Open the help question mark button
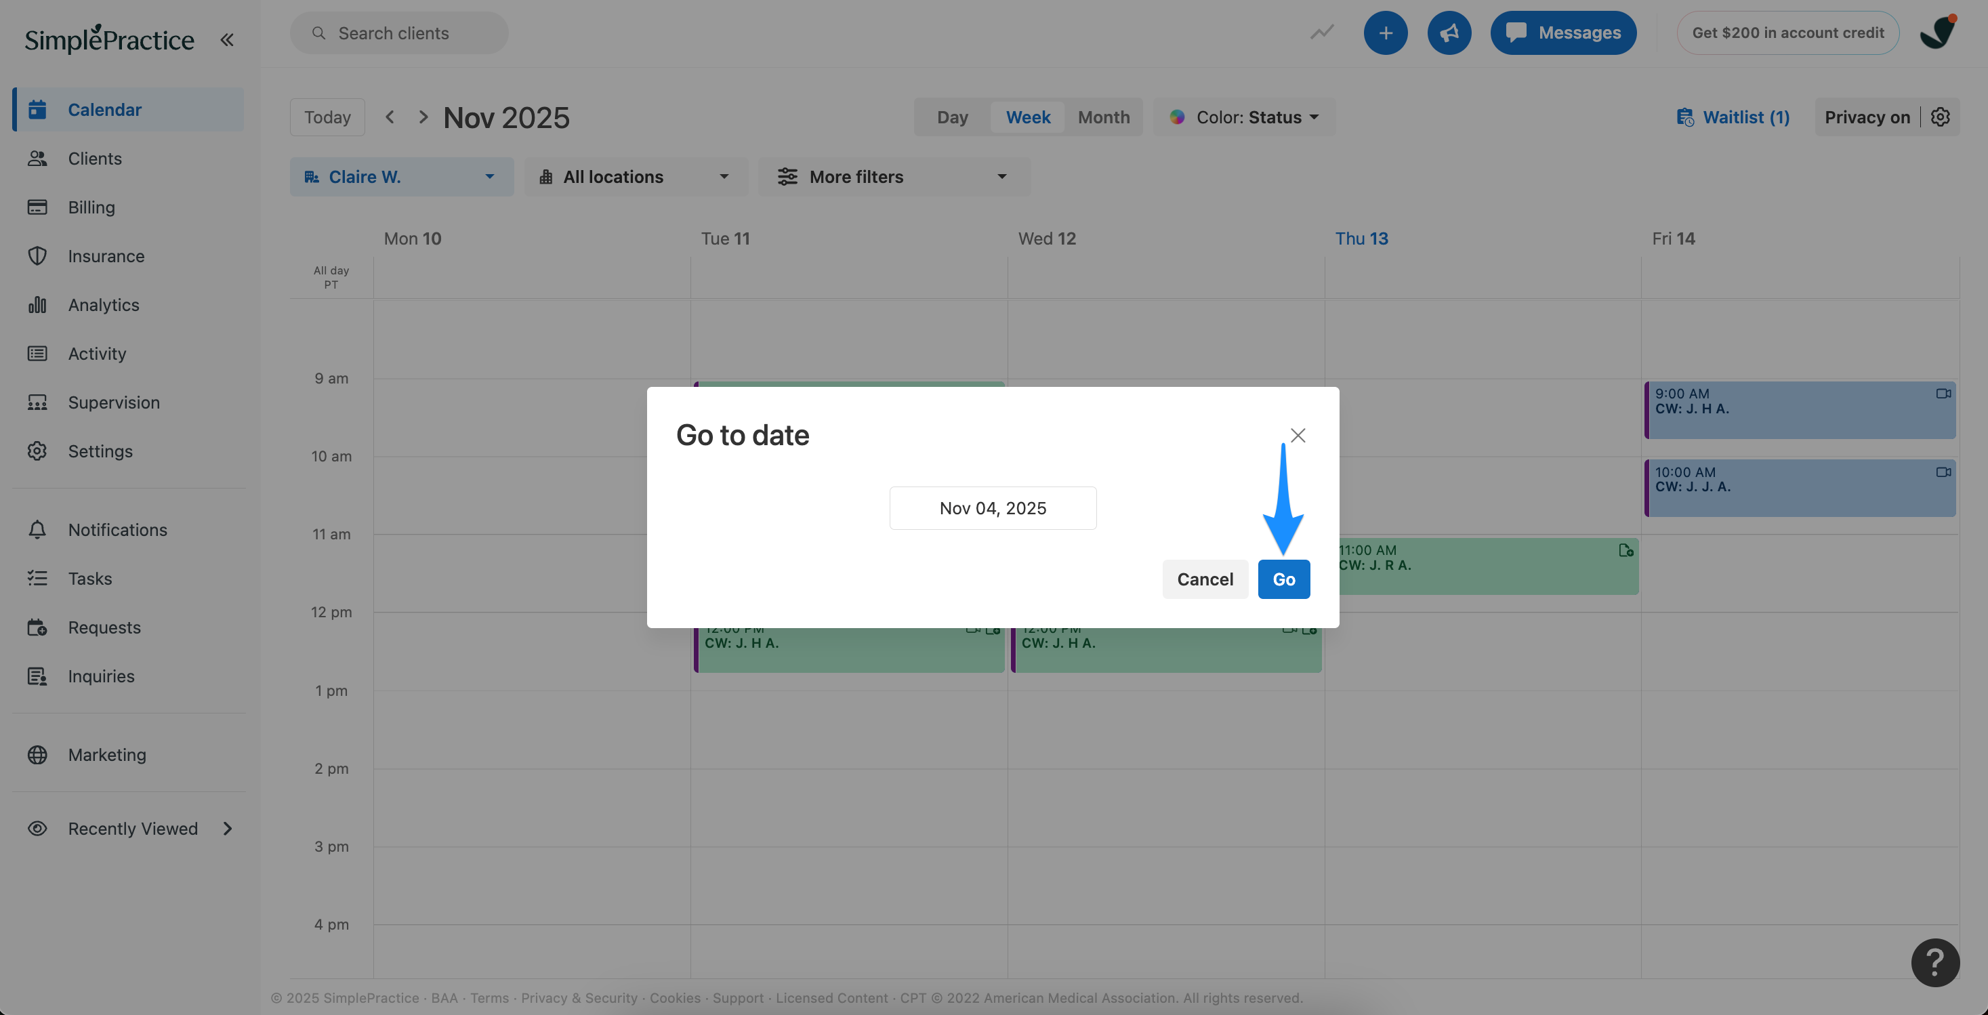The height and width of the screenshot is (1015, 1988). pos(1934,963)
